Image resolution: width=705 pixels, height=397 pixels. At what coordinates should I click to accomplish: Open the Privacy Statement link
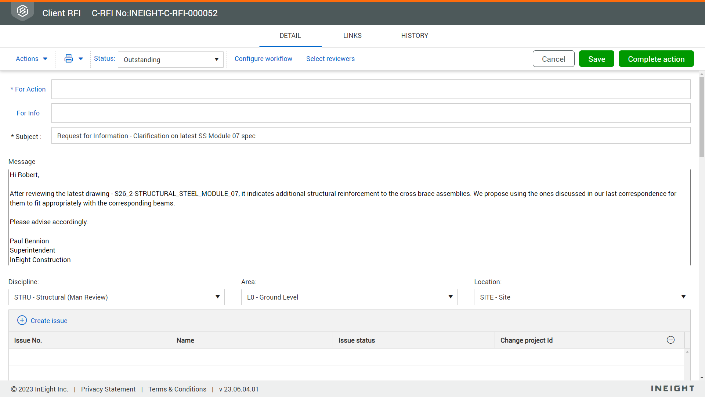point(108,389)
